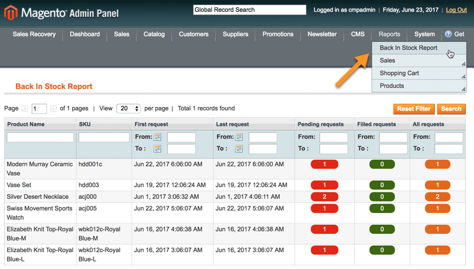Click the Global Record Search field
The height and width of the screenshot is (269, 474).
249,10
